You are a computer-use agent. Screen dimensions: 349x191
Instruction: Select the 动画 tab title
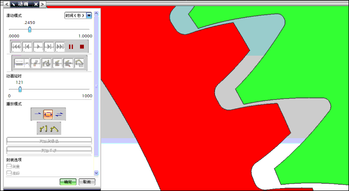pyautogui.click(x=23, y=4)
